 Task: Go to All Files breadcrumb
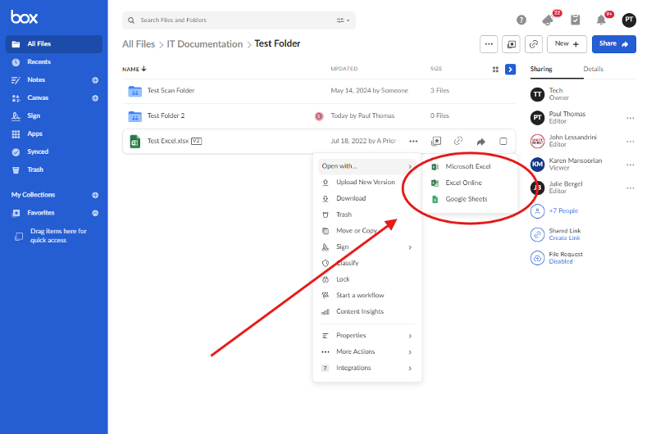pos(139,44)
